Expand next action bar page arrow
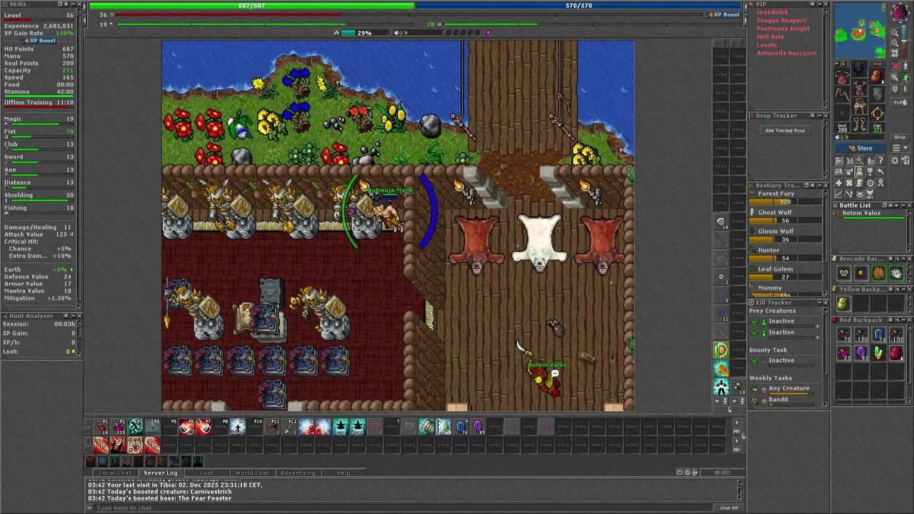 (736, 422)
